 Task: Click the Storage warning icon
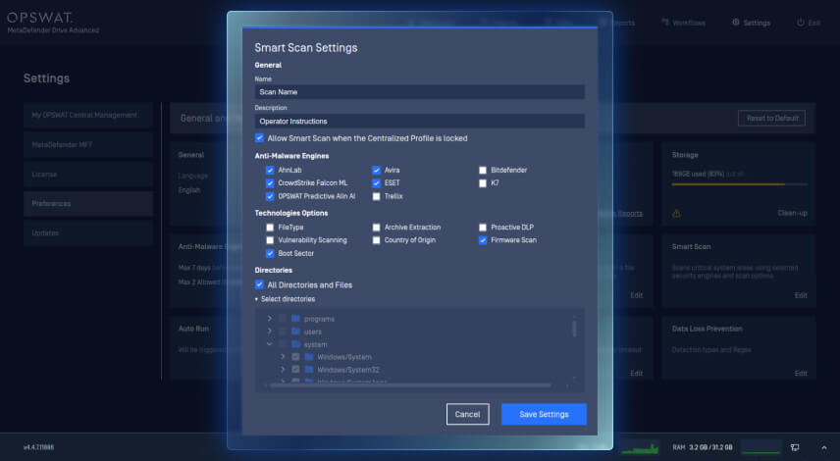676,214
